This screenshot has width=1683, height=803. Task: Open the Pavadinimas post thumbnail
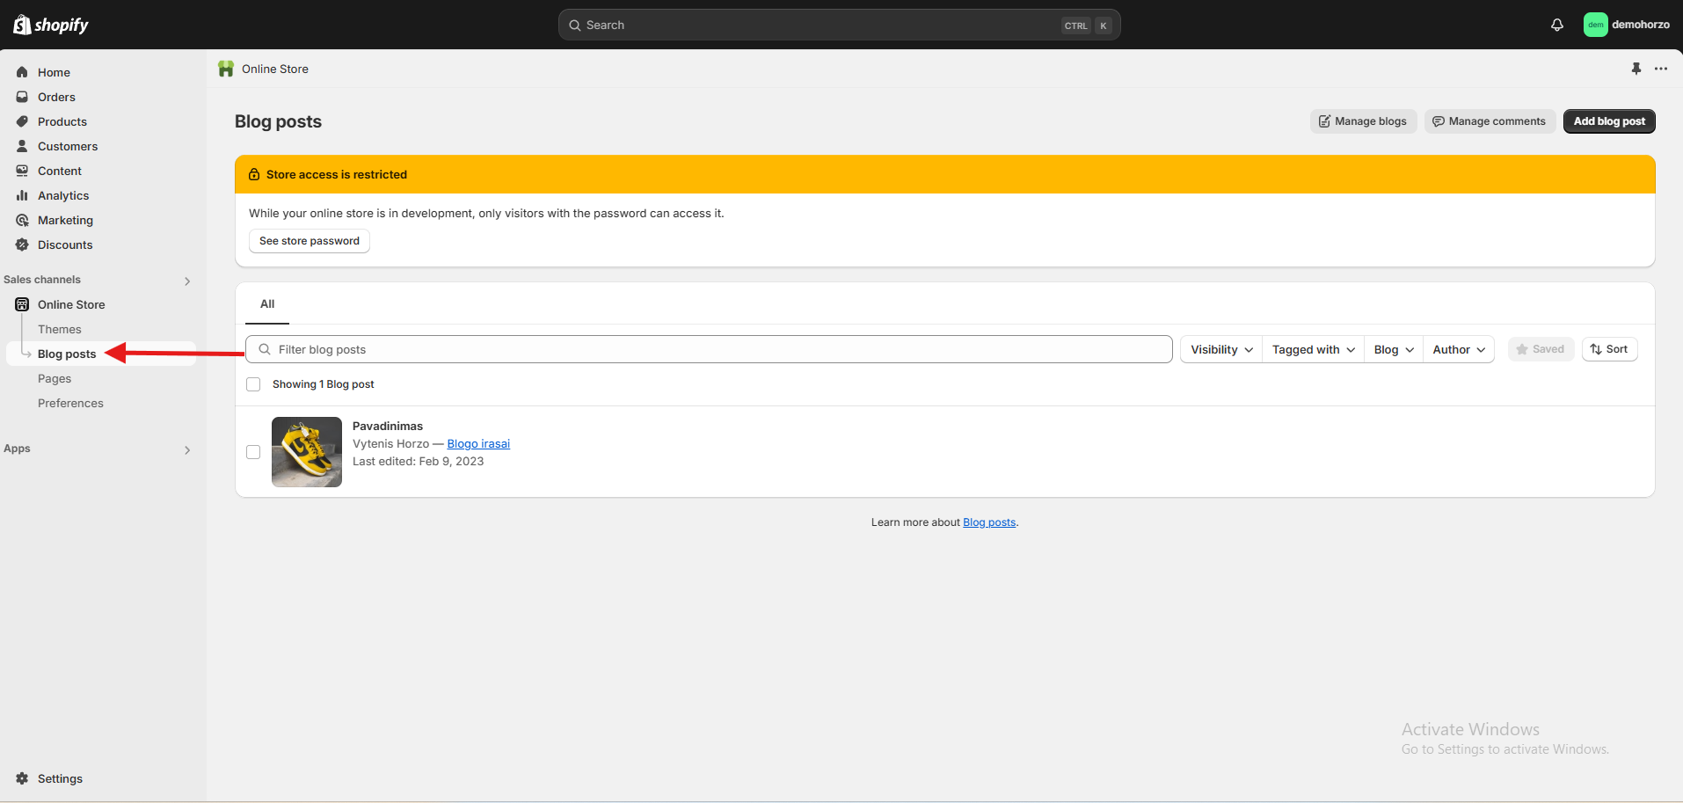(307, 452)
